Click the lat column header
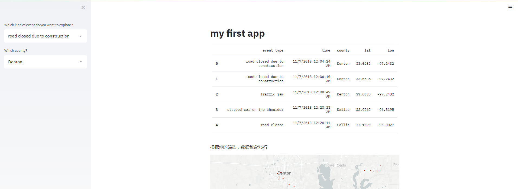The width and height of the screenshot is (518, 189). click(x=367, y=50)
